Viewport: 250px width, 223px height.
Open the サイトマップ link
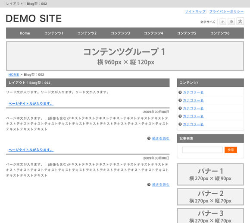pos(195,12)
